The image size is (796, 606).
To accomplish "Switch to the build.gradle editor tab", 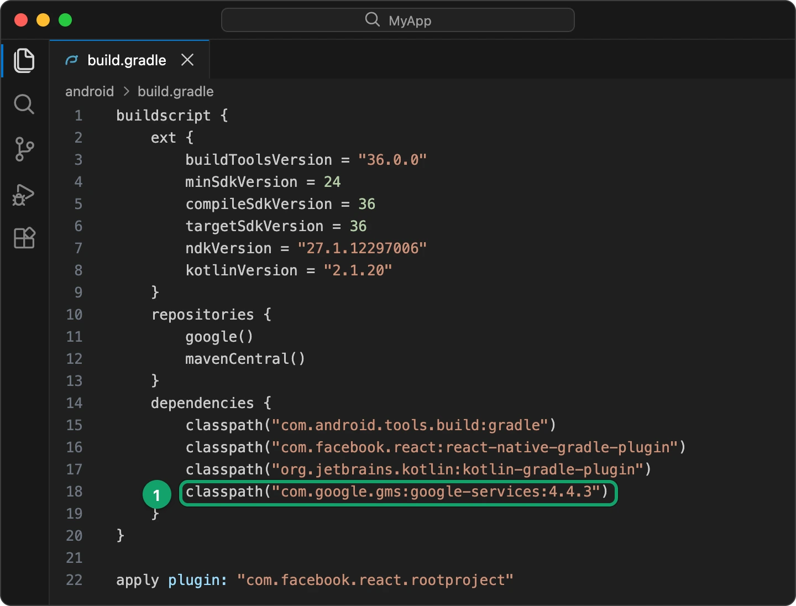I will pyautogui.click(x=129, y=59).
